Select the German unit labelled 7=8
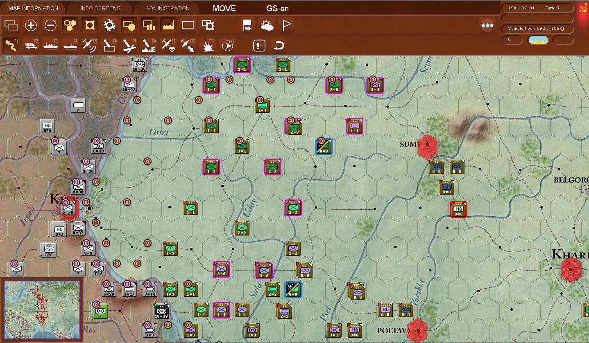The width and height of the screenshot is (589, 343). click(98, 269)
